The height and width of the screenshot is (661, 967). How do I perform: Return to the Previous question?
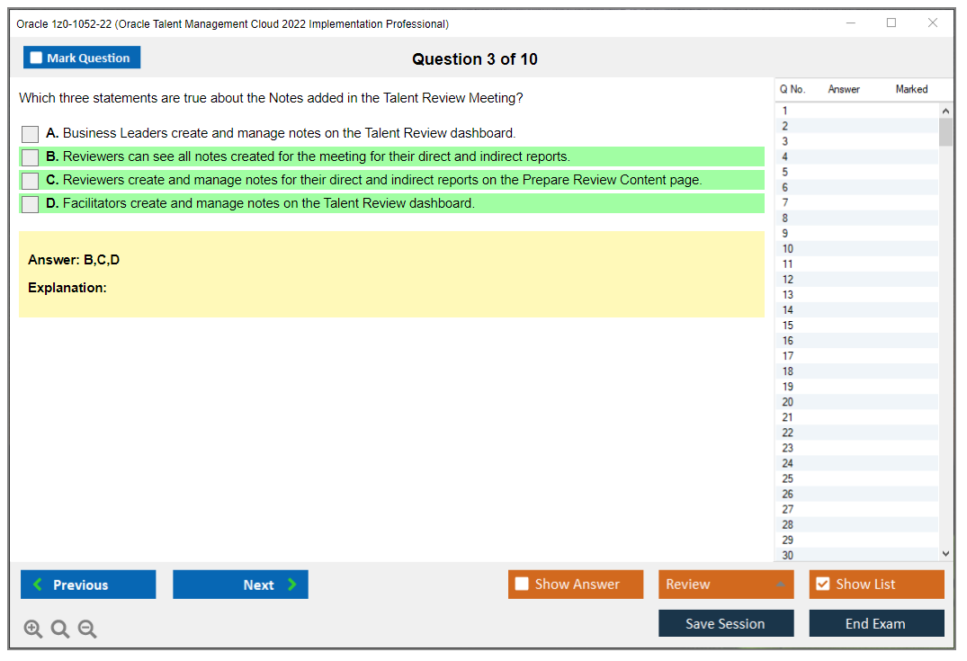[87, 585]
